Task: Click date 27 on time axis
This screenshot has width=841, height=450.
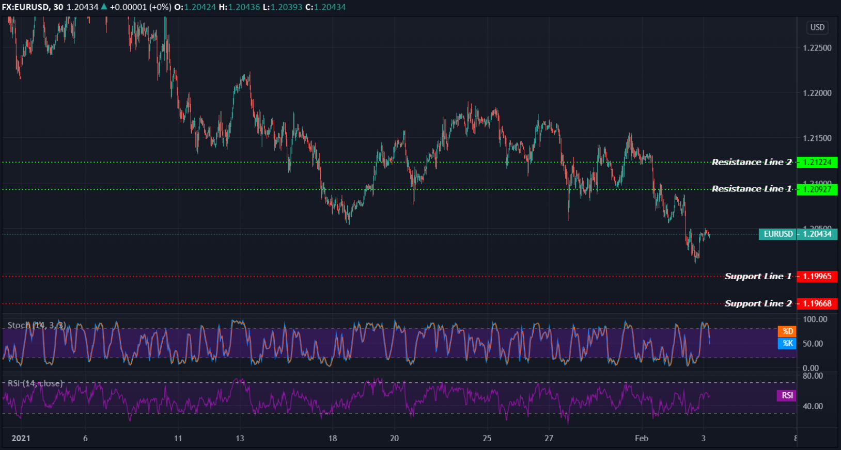Action: point(549,438)
